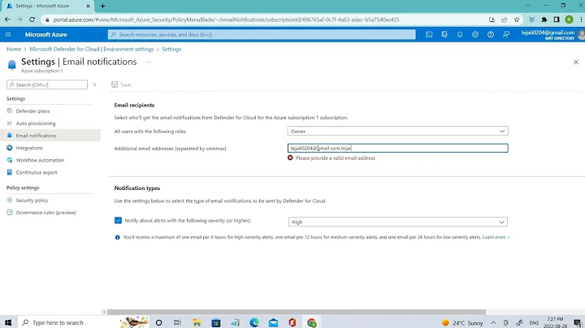Close the Settings blade with the X

(576, 63)
